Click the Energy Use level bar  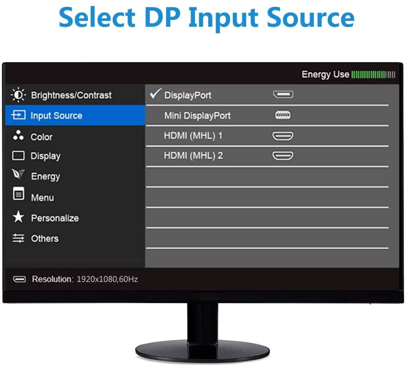click(373, 75)
